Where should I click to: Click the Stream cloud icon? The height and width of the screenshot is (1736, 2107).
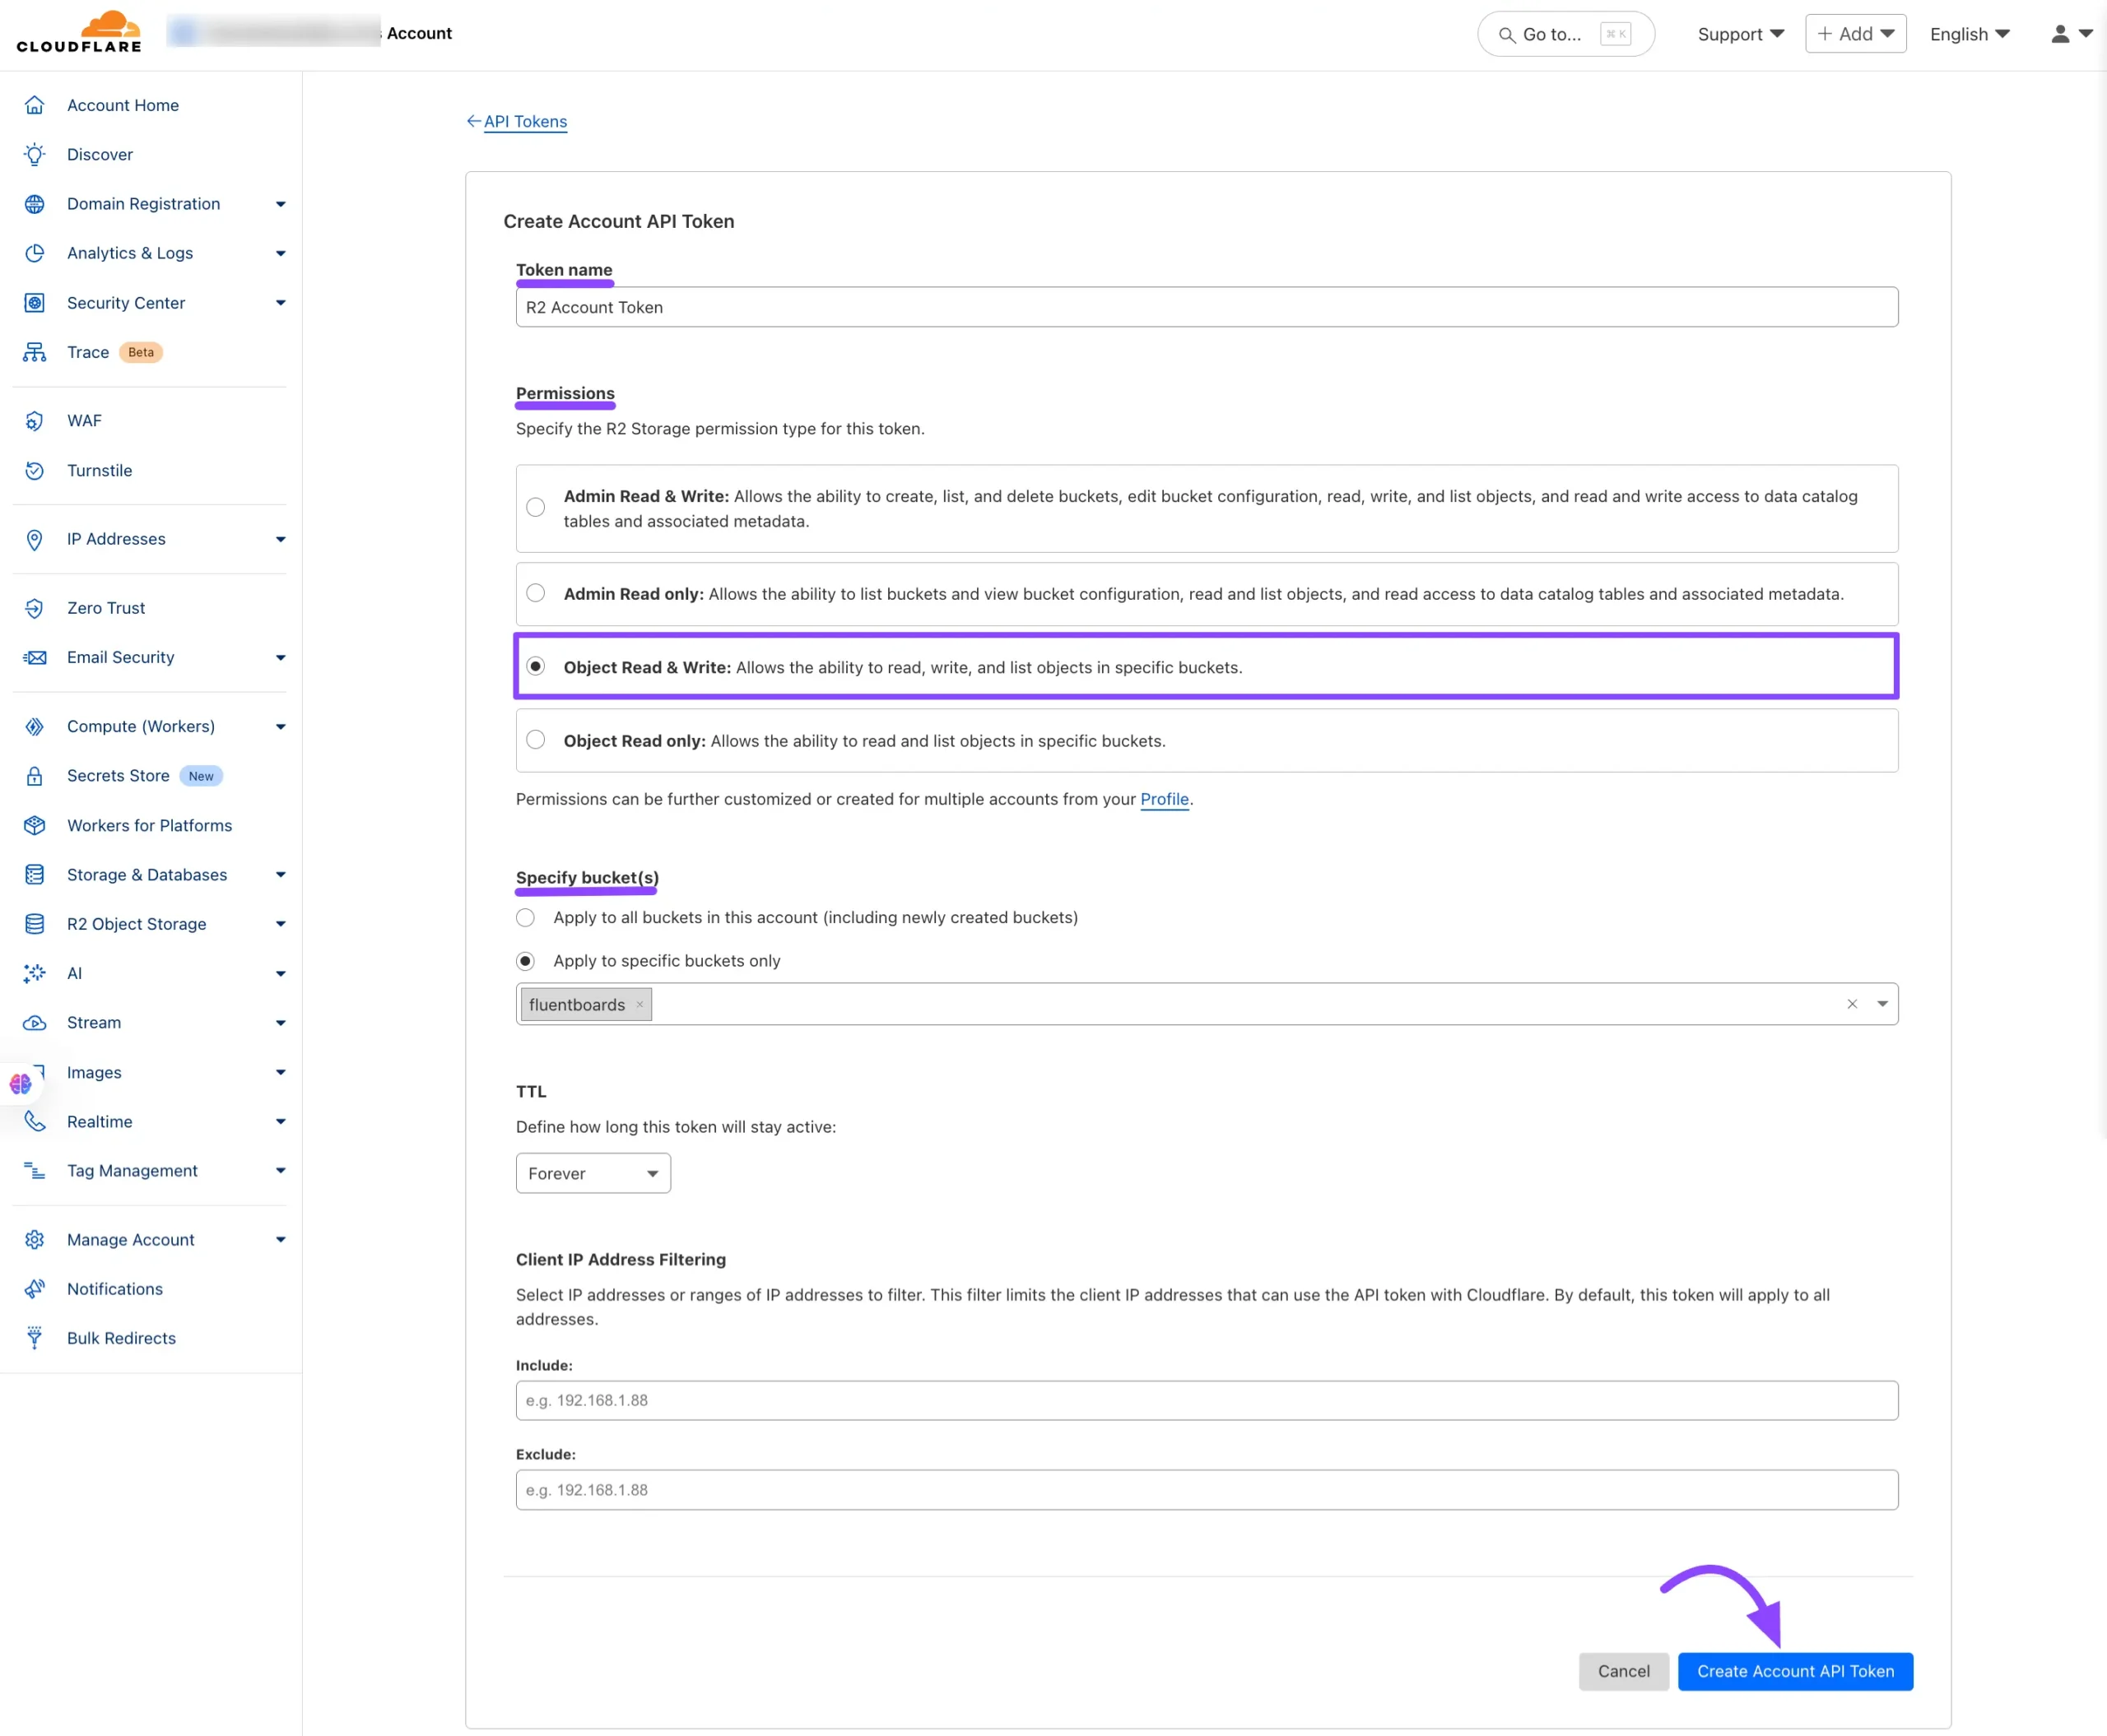(35, 1023)
